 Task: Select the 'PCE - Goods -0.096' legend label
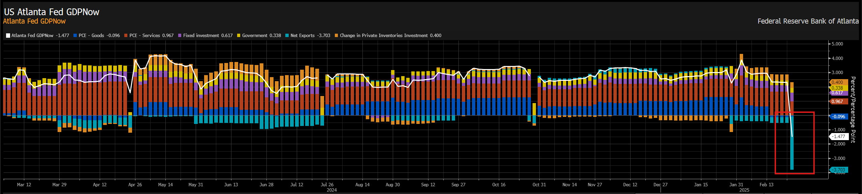click(x=99, y=35)
